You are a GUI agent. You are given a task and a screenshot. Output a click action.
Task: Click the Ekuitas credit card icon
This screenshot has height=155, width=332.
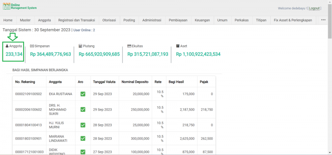point(129,46)
